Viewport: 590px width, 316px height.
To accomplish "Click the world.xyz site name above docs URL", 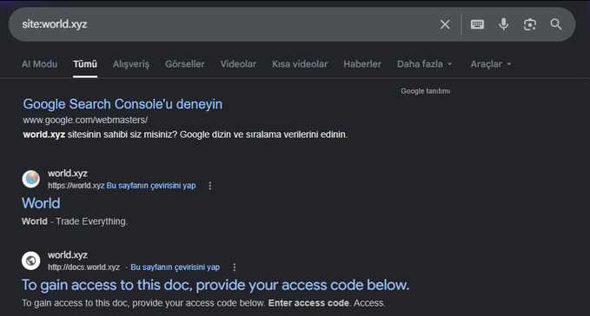I will pos(68,254).
